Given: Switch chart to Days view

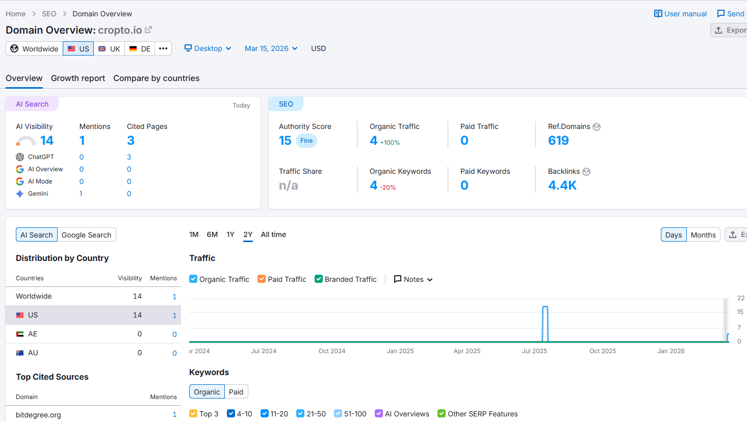Looking at the screenshot, I should pos(674,234).
